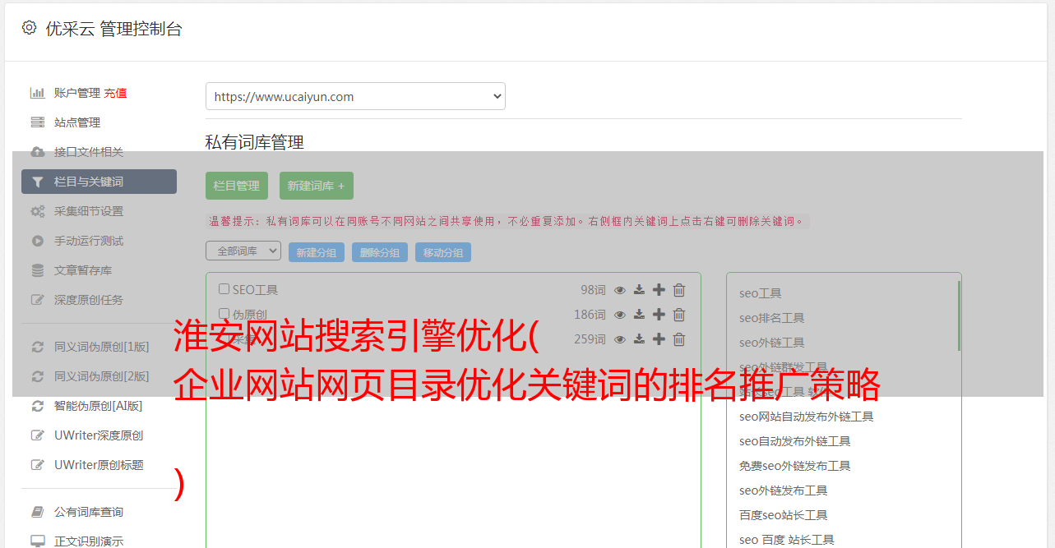Click bar chart icon for 账户管理
This screenshot has height=548, width=1055.
[x=37, y=93]
